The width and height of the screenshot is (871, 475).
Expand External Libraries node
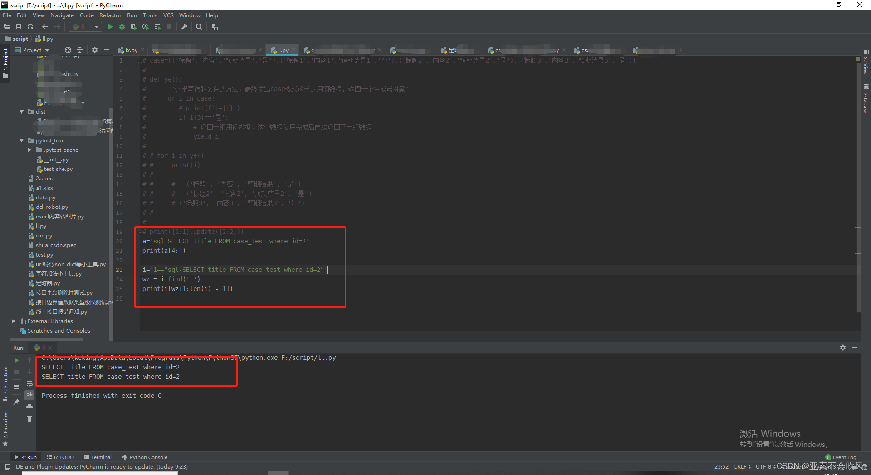[x=14, y=321]
